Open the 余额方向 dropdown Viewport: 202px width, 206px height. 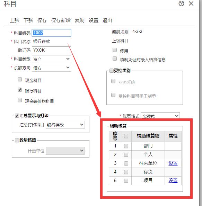[51, 68]
